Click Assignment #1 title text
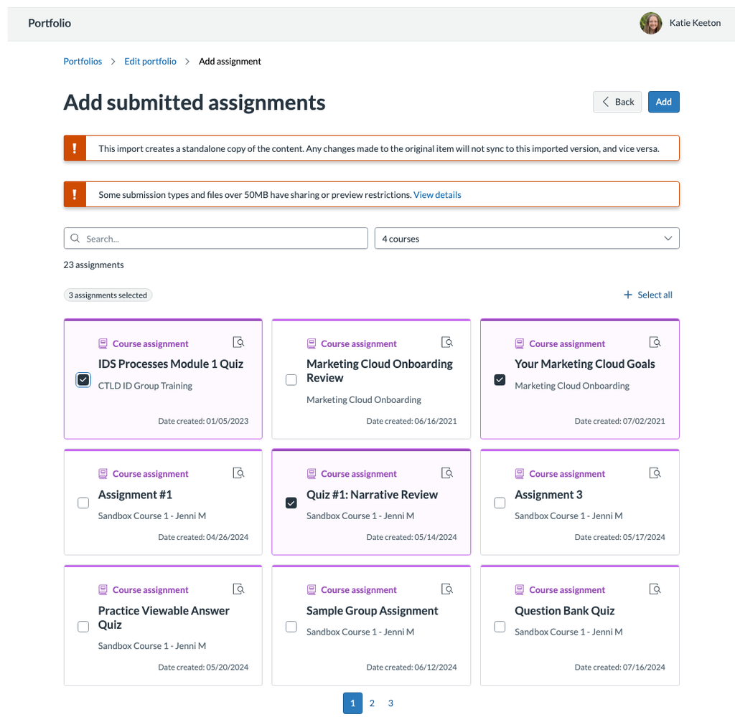Viewport: 735px width, 717px height. [x=135, y=495]
